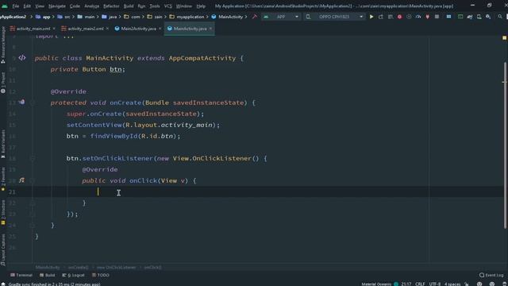Open the Build Variants side panel
The height and width of the screenshot is (286, 508).
(x=3, y=144)
